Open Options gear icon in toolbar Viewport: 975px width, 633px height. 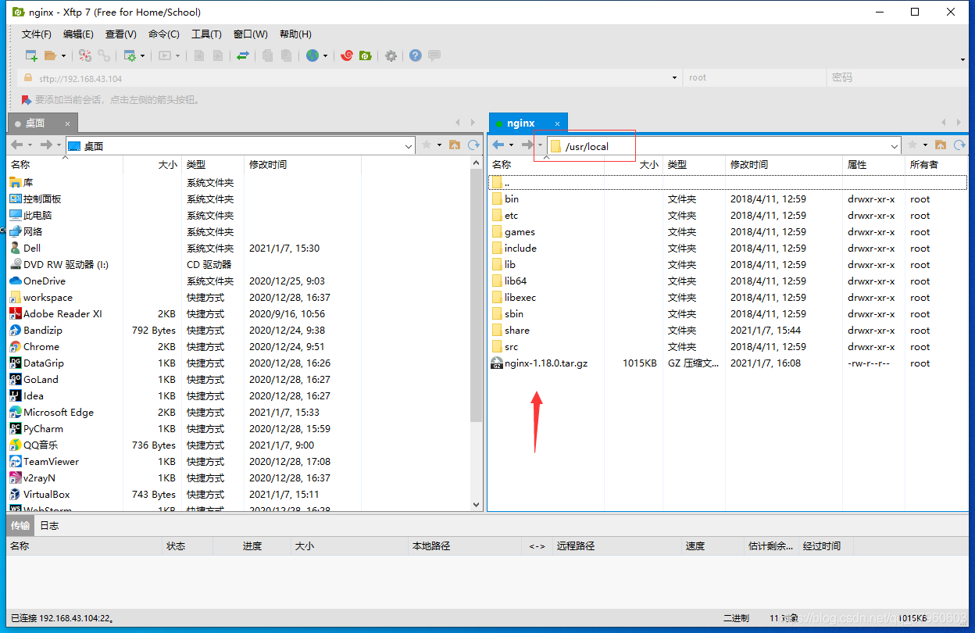391,55
